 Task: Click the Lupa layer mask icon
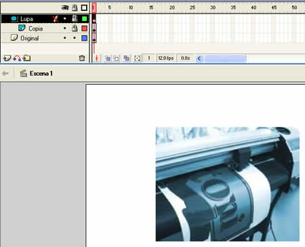tap(14, 19)
